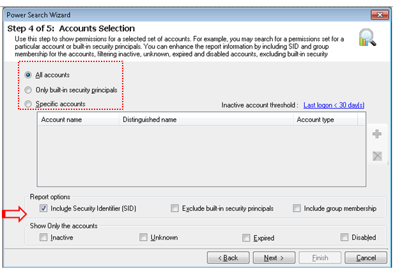Uncheck Include Security Identifier (SID)
The height and width of the screenshot is (269, 393).
pyautogui.click(x=43, y=208)
